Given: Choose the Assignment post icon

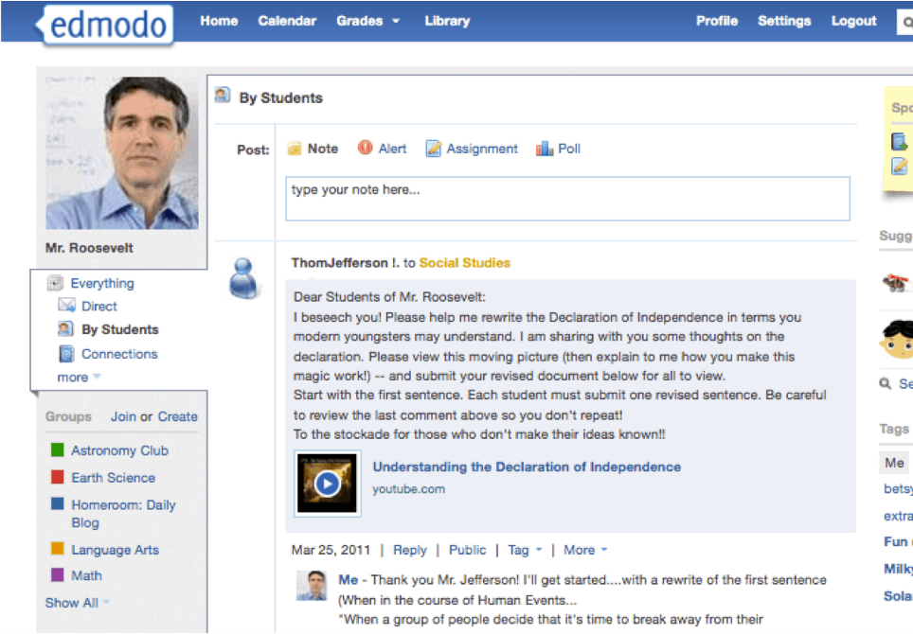Looking at the screenshot, I should 433,149.
